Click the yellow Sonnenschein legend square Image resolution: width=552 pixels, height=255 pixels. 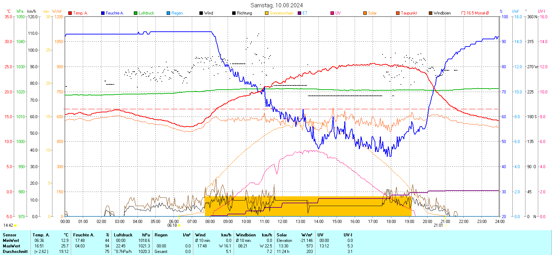pyautogui.click(x=267, y=13)
